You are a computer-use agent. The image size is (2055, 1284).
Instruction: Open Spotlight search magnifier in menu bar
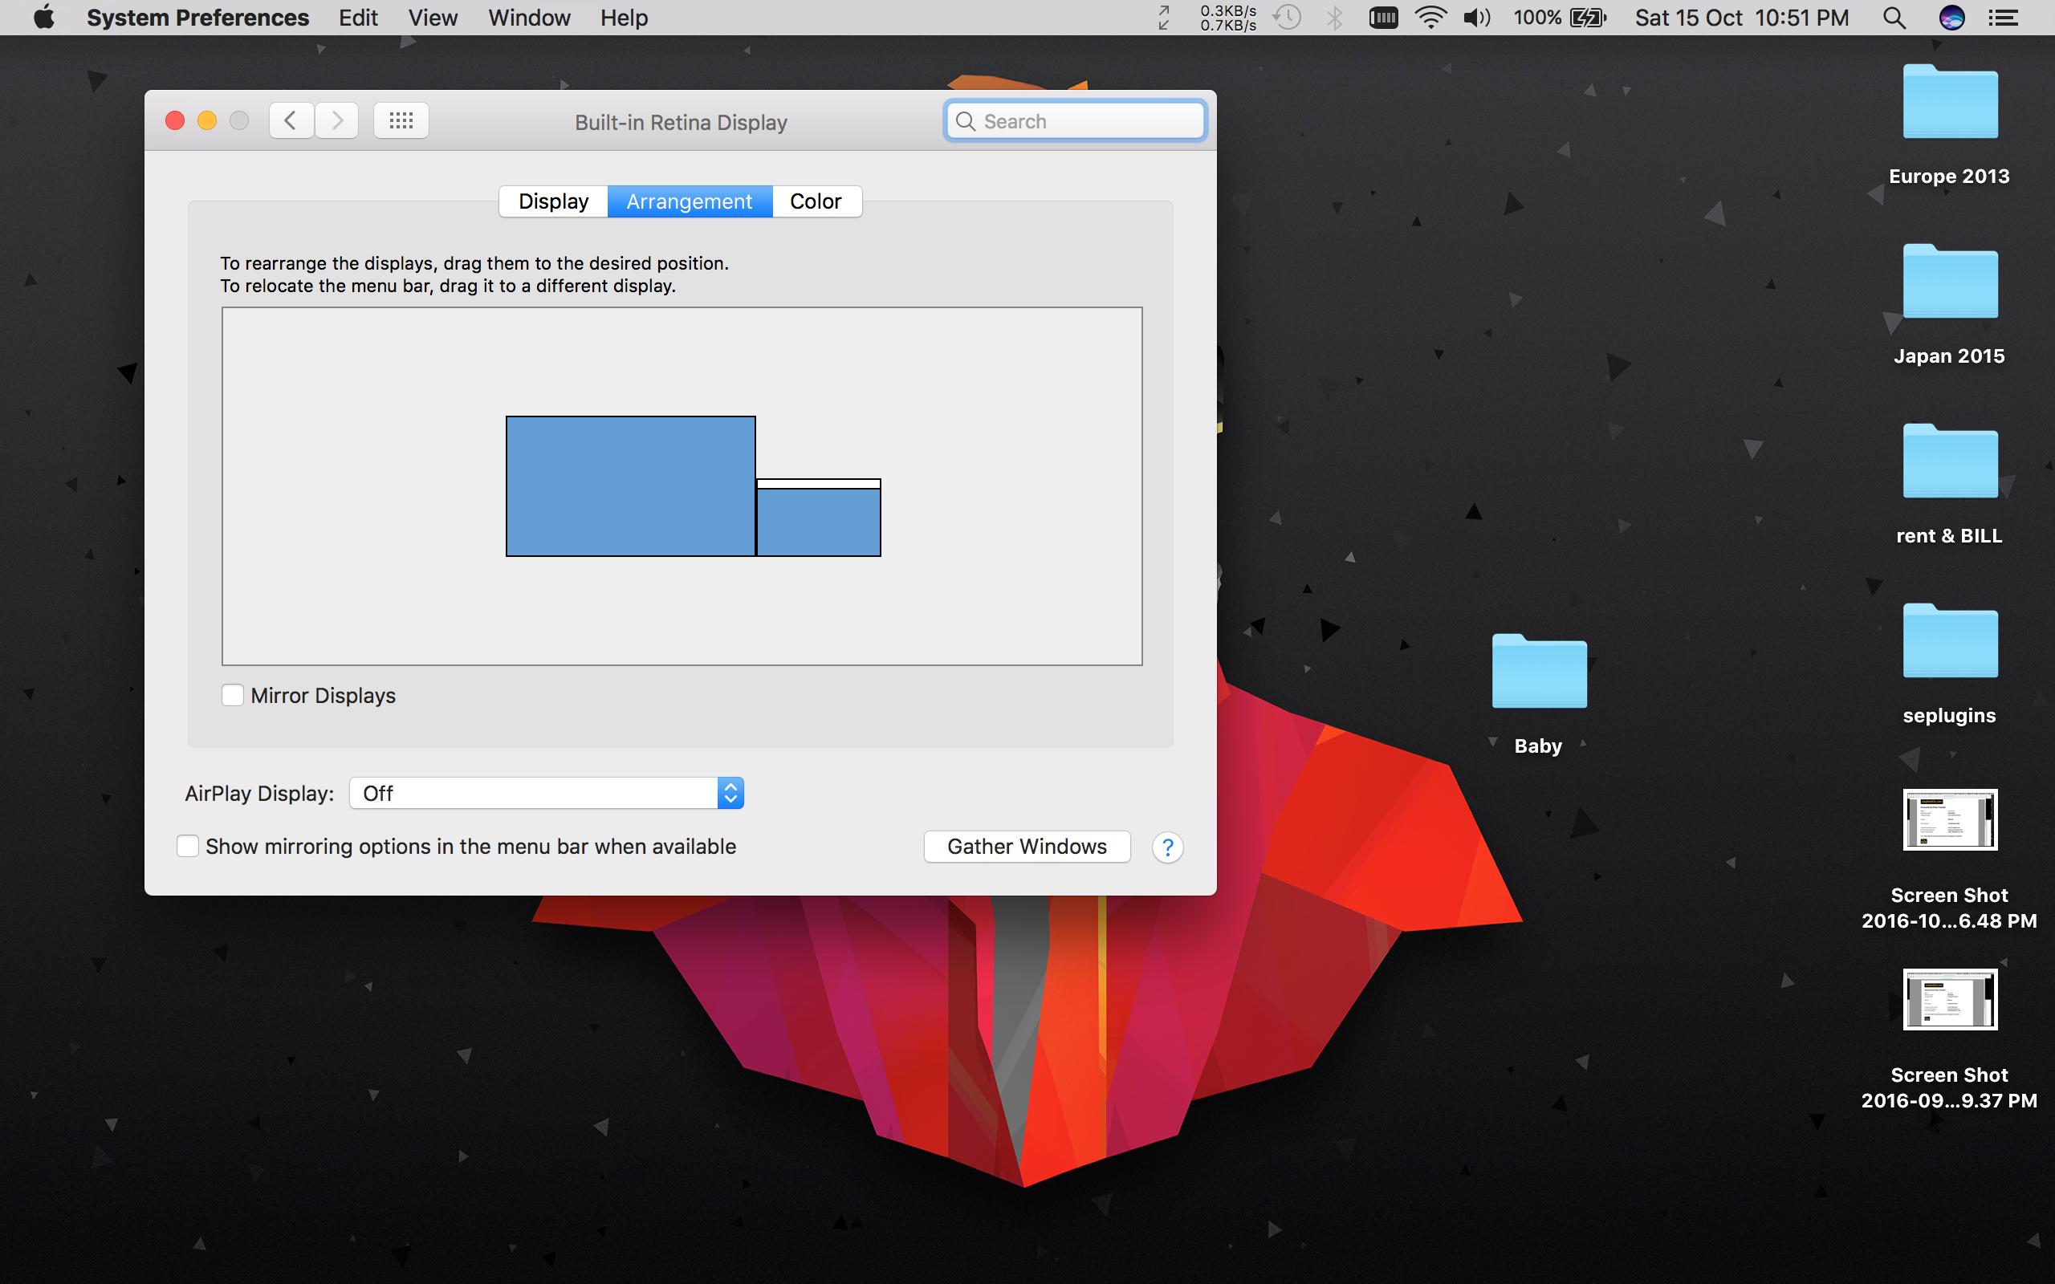(x=1894, y=18)
